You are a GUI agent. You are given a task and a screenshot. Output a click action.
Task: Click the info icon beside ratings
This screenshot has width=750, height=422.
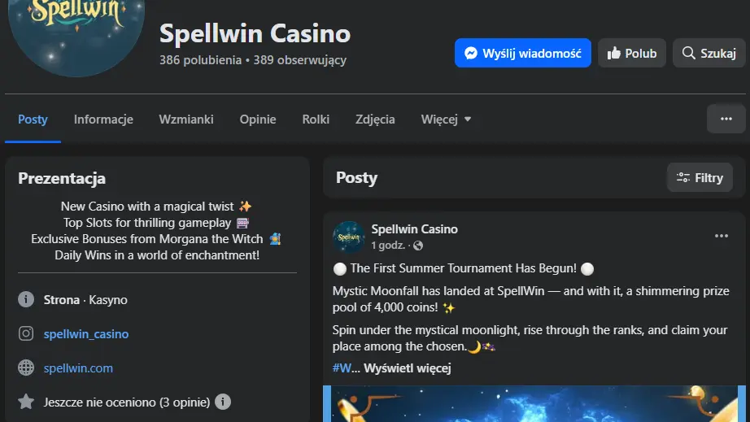click(223, 402)
